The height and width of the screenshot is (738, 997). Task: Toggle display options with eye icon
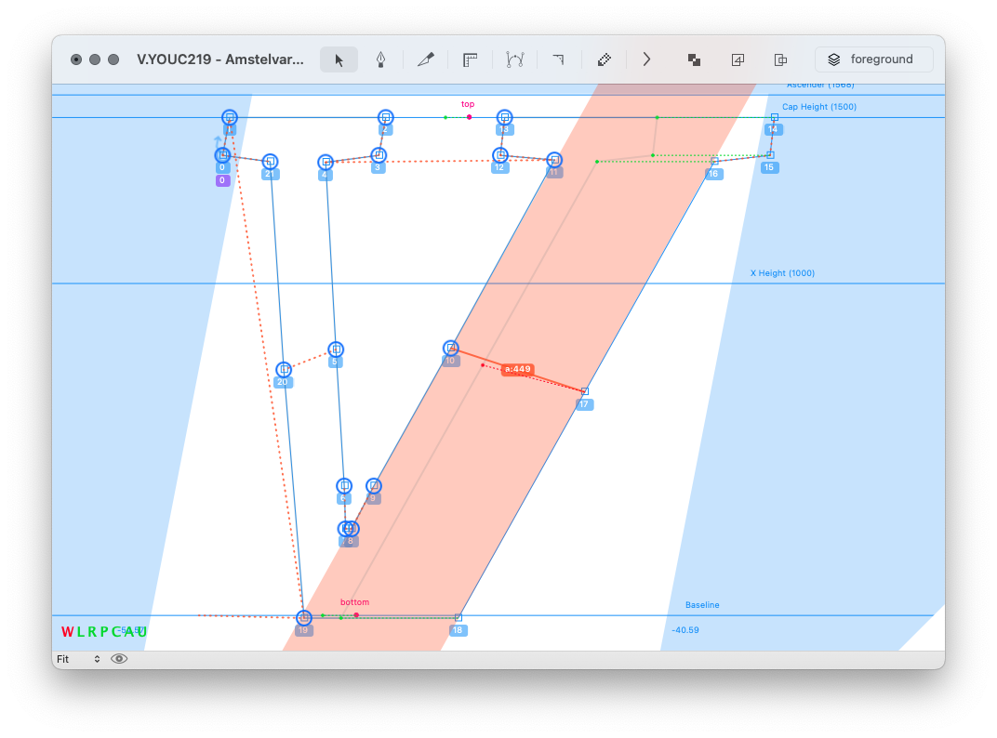pyautogui.click(x=119, y=659)
